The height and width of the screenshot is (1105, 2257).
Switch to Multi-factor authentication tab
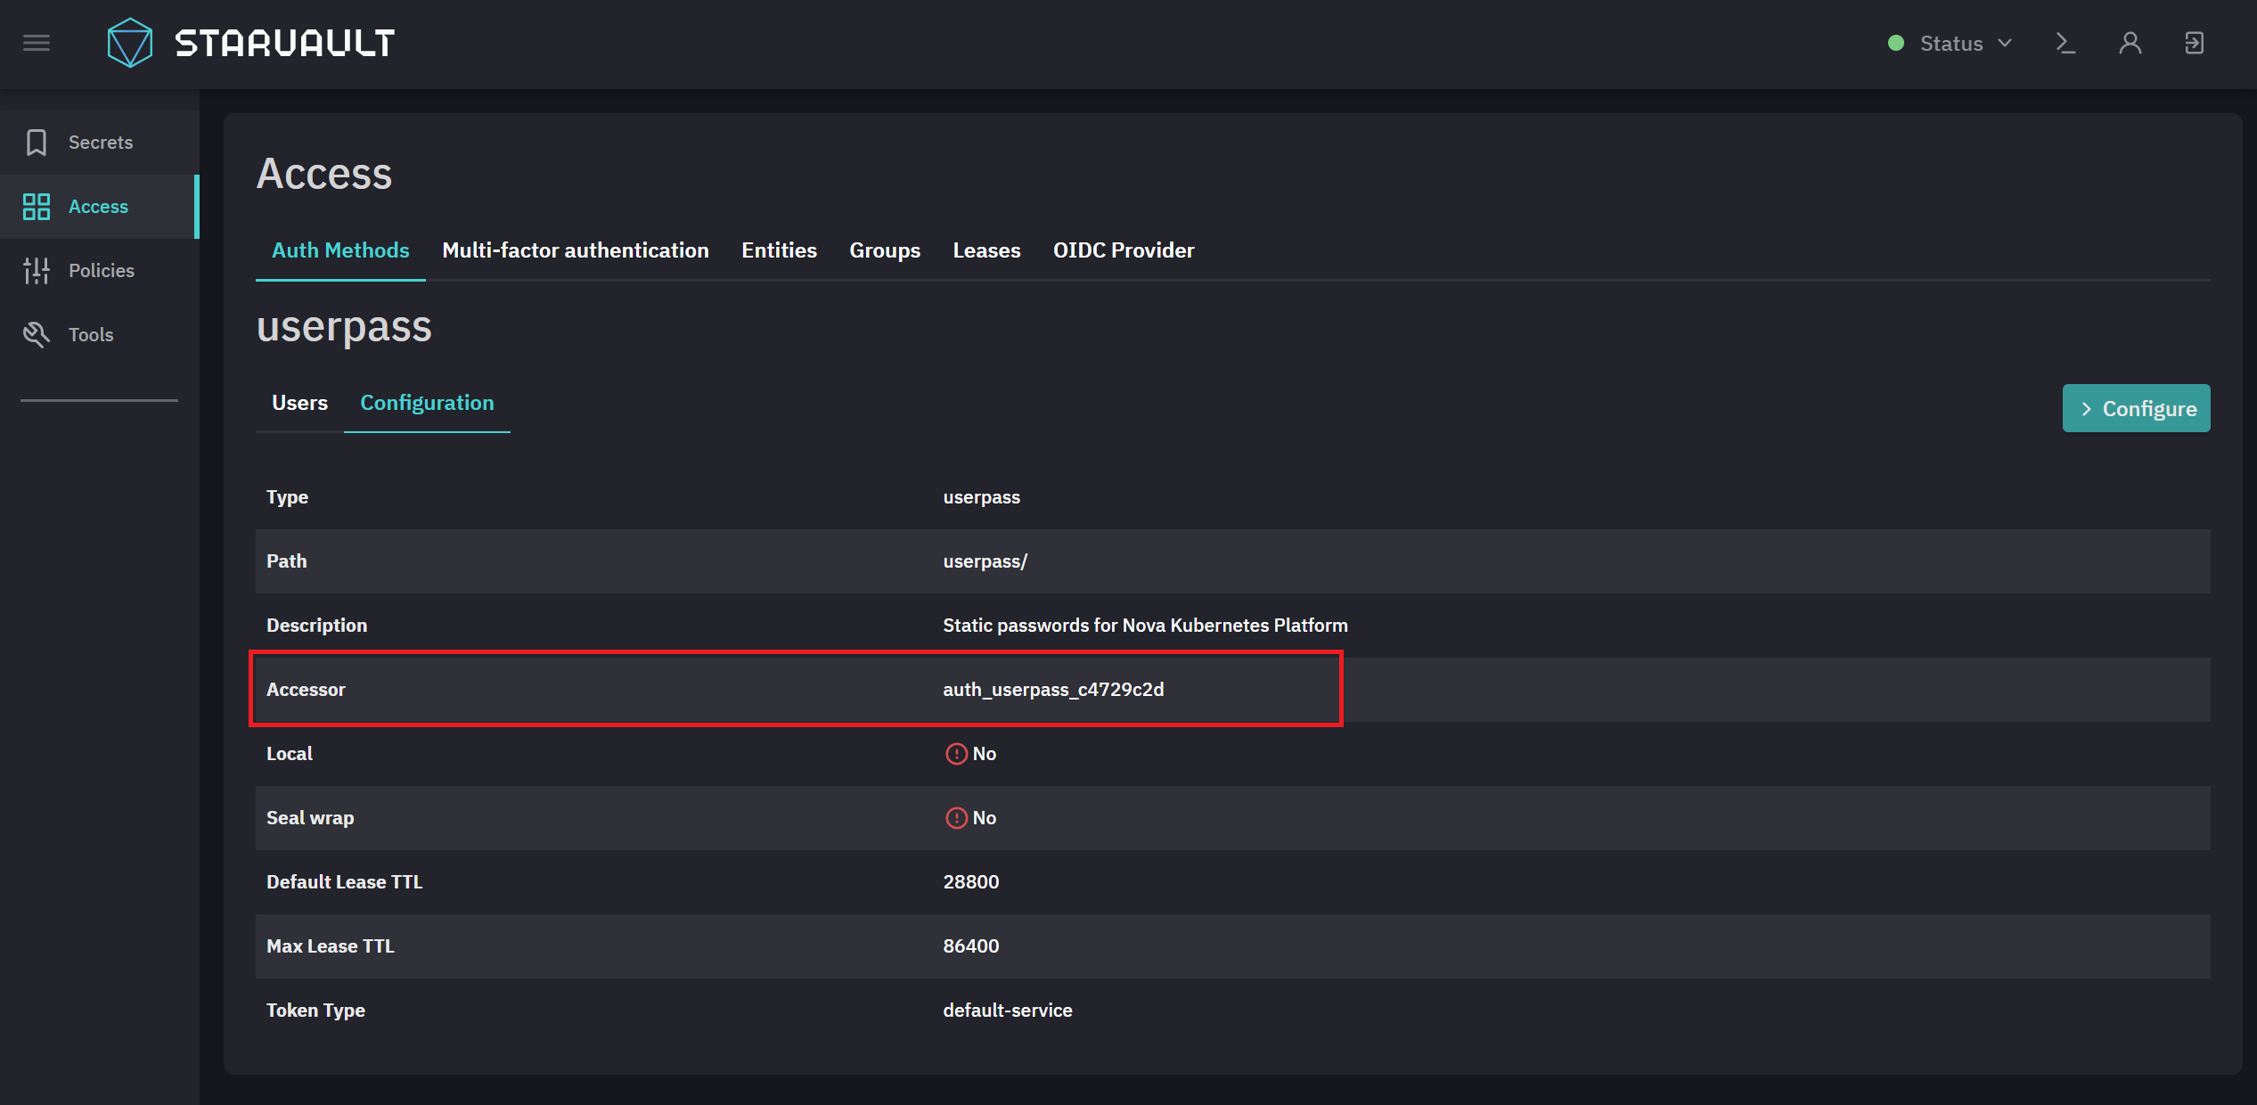click(x=576, y=250)
